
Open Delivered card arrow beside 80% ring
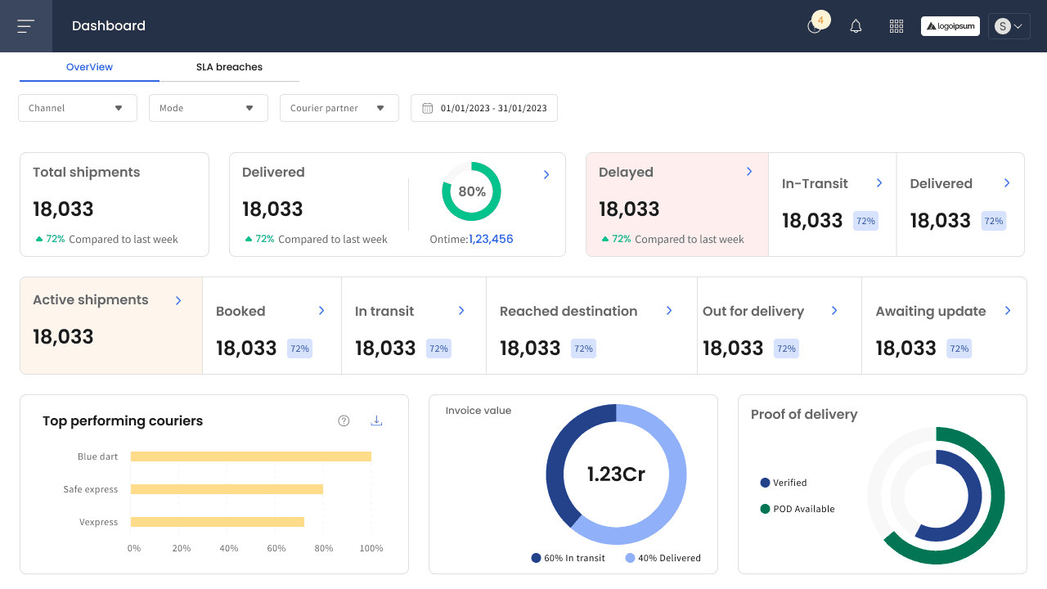(546, 174)
